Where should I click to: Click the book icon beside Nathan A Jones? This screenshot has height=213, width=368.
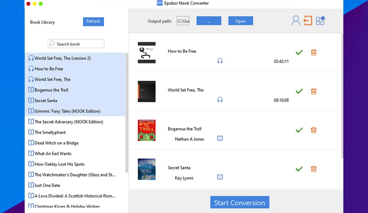coord(220,138)
